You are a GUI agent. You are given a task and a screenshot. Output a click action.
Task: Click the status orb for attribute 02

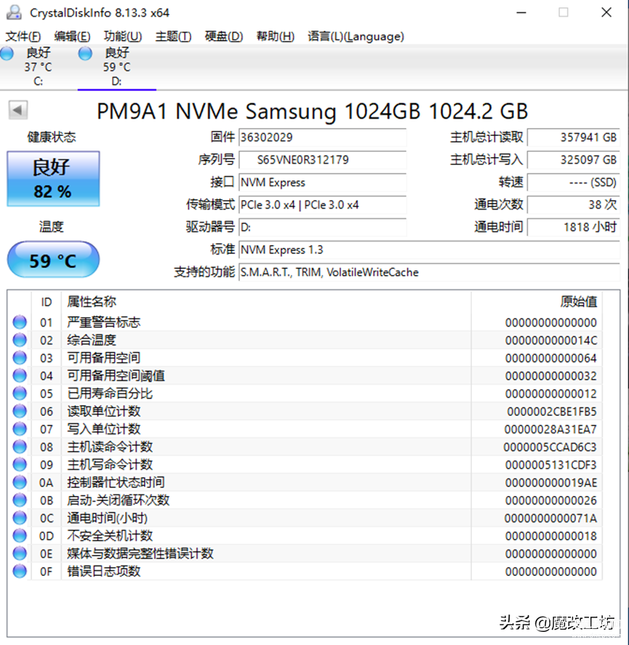20,340
